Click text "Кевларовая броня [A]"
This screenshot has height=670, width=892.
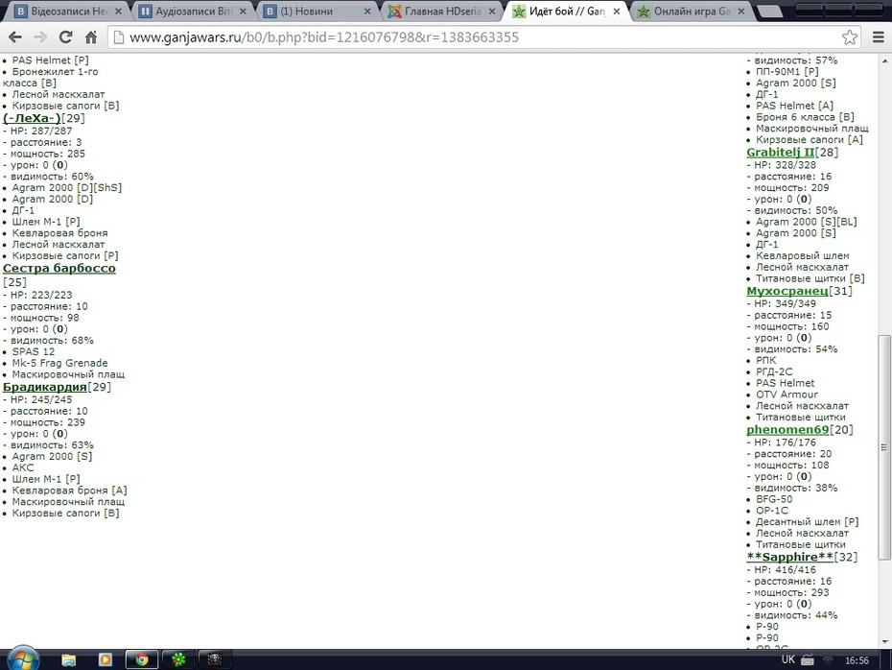click(69, 491)
